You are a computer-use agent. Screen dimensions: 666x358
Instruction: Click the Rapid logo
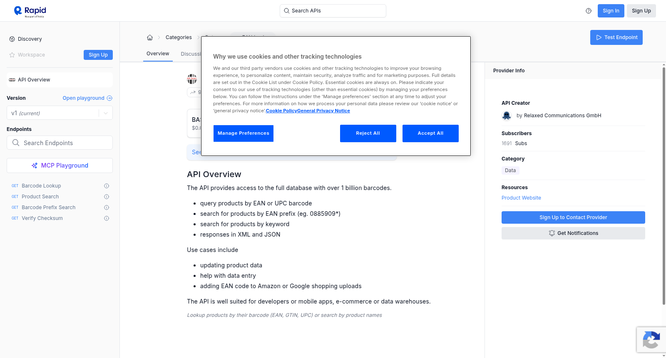pos(30,11)
